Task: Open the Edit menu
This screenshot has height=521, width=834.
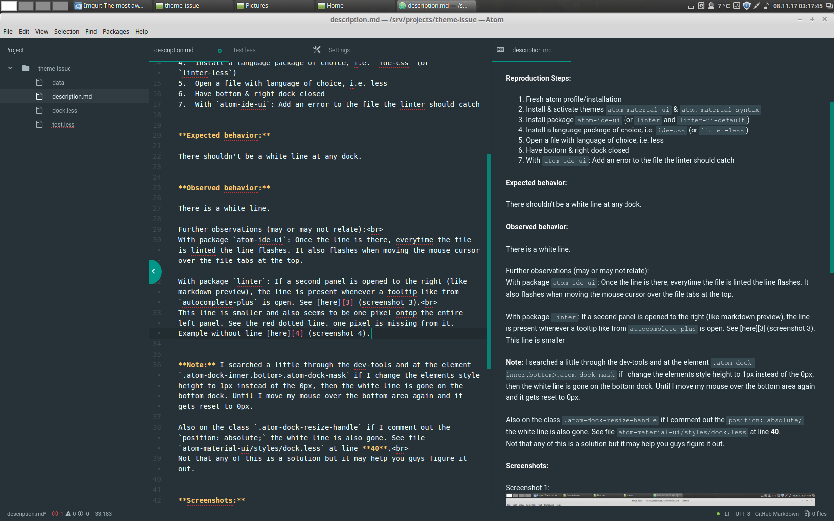Action: tap(24, 31)
